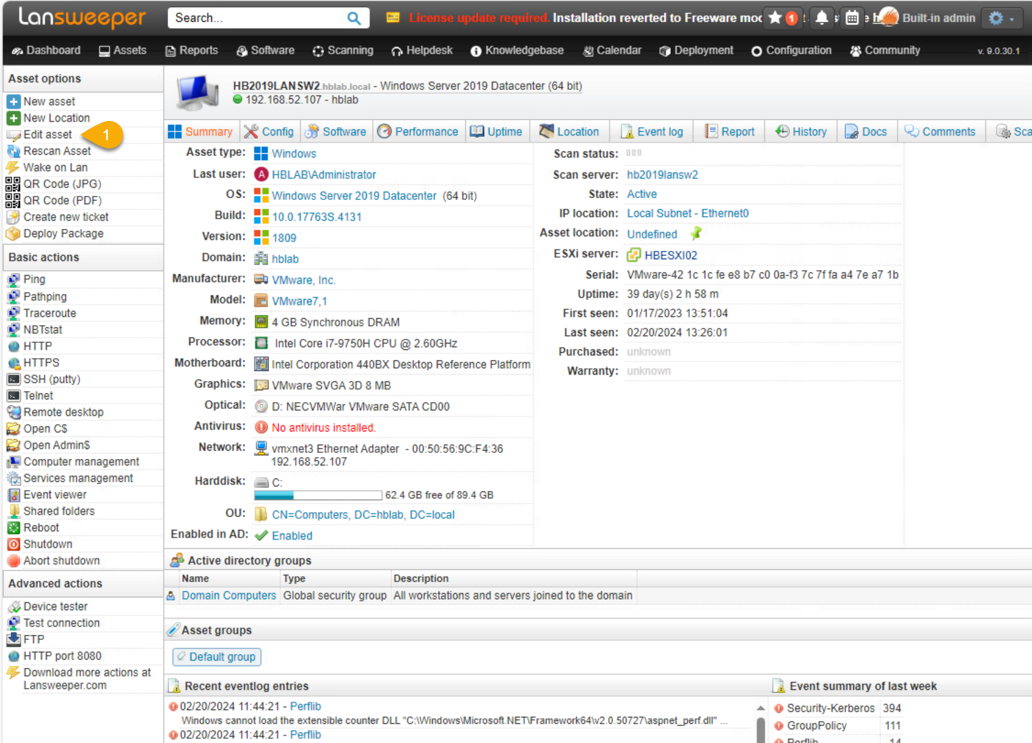Image resolution: width=1032 pixels, height=743 pixels.
Task: Click the pin icon beside Undefined location
Action: point(696,234)
